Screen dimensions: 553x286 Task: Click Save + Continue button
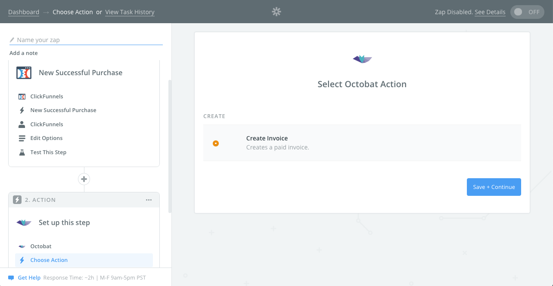tap(494, 187)
